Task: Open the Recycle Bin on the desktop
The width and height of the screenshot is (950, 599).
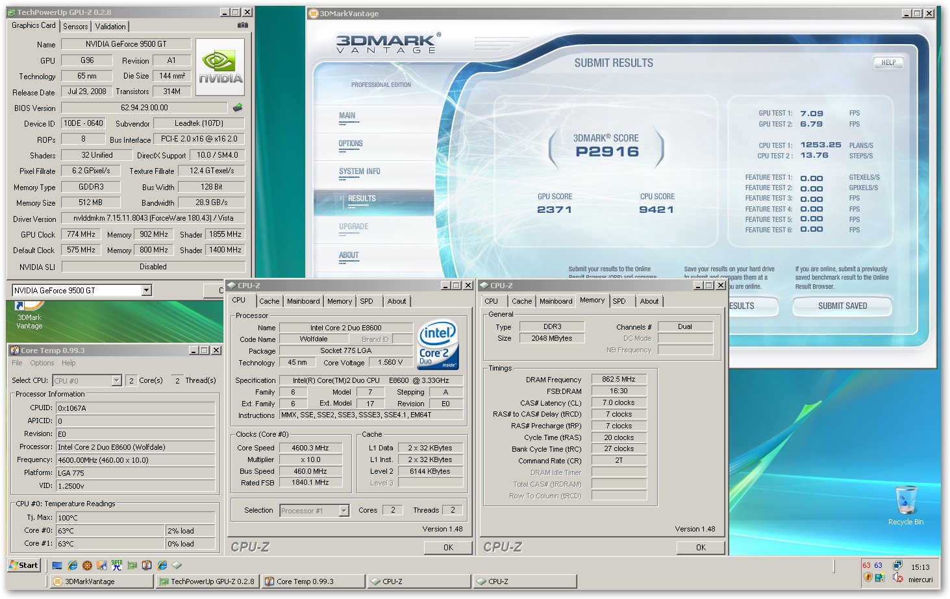Action: pyautogui.click(x=906, y=506)
